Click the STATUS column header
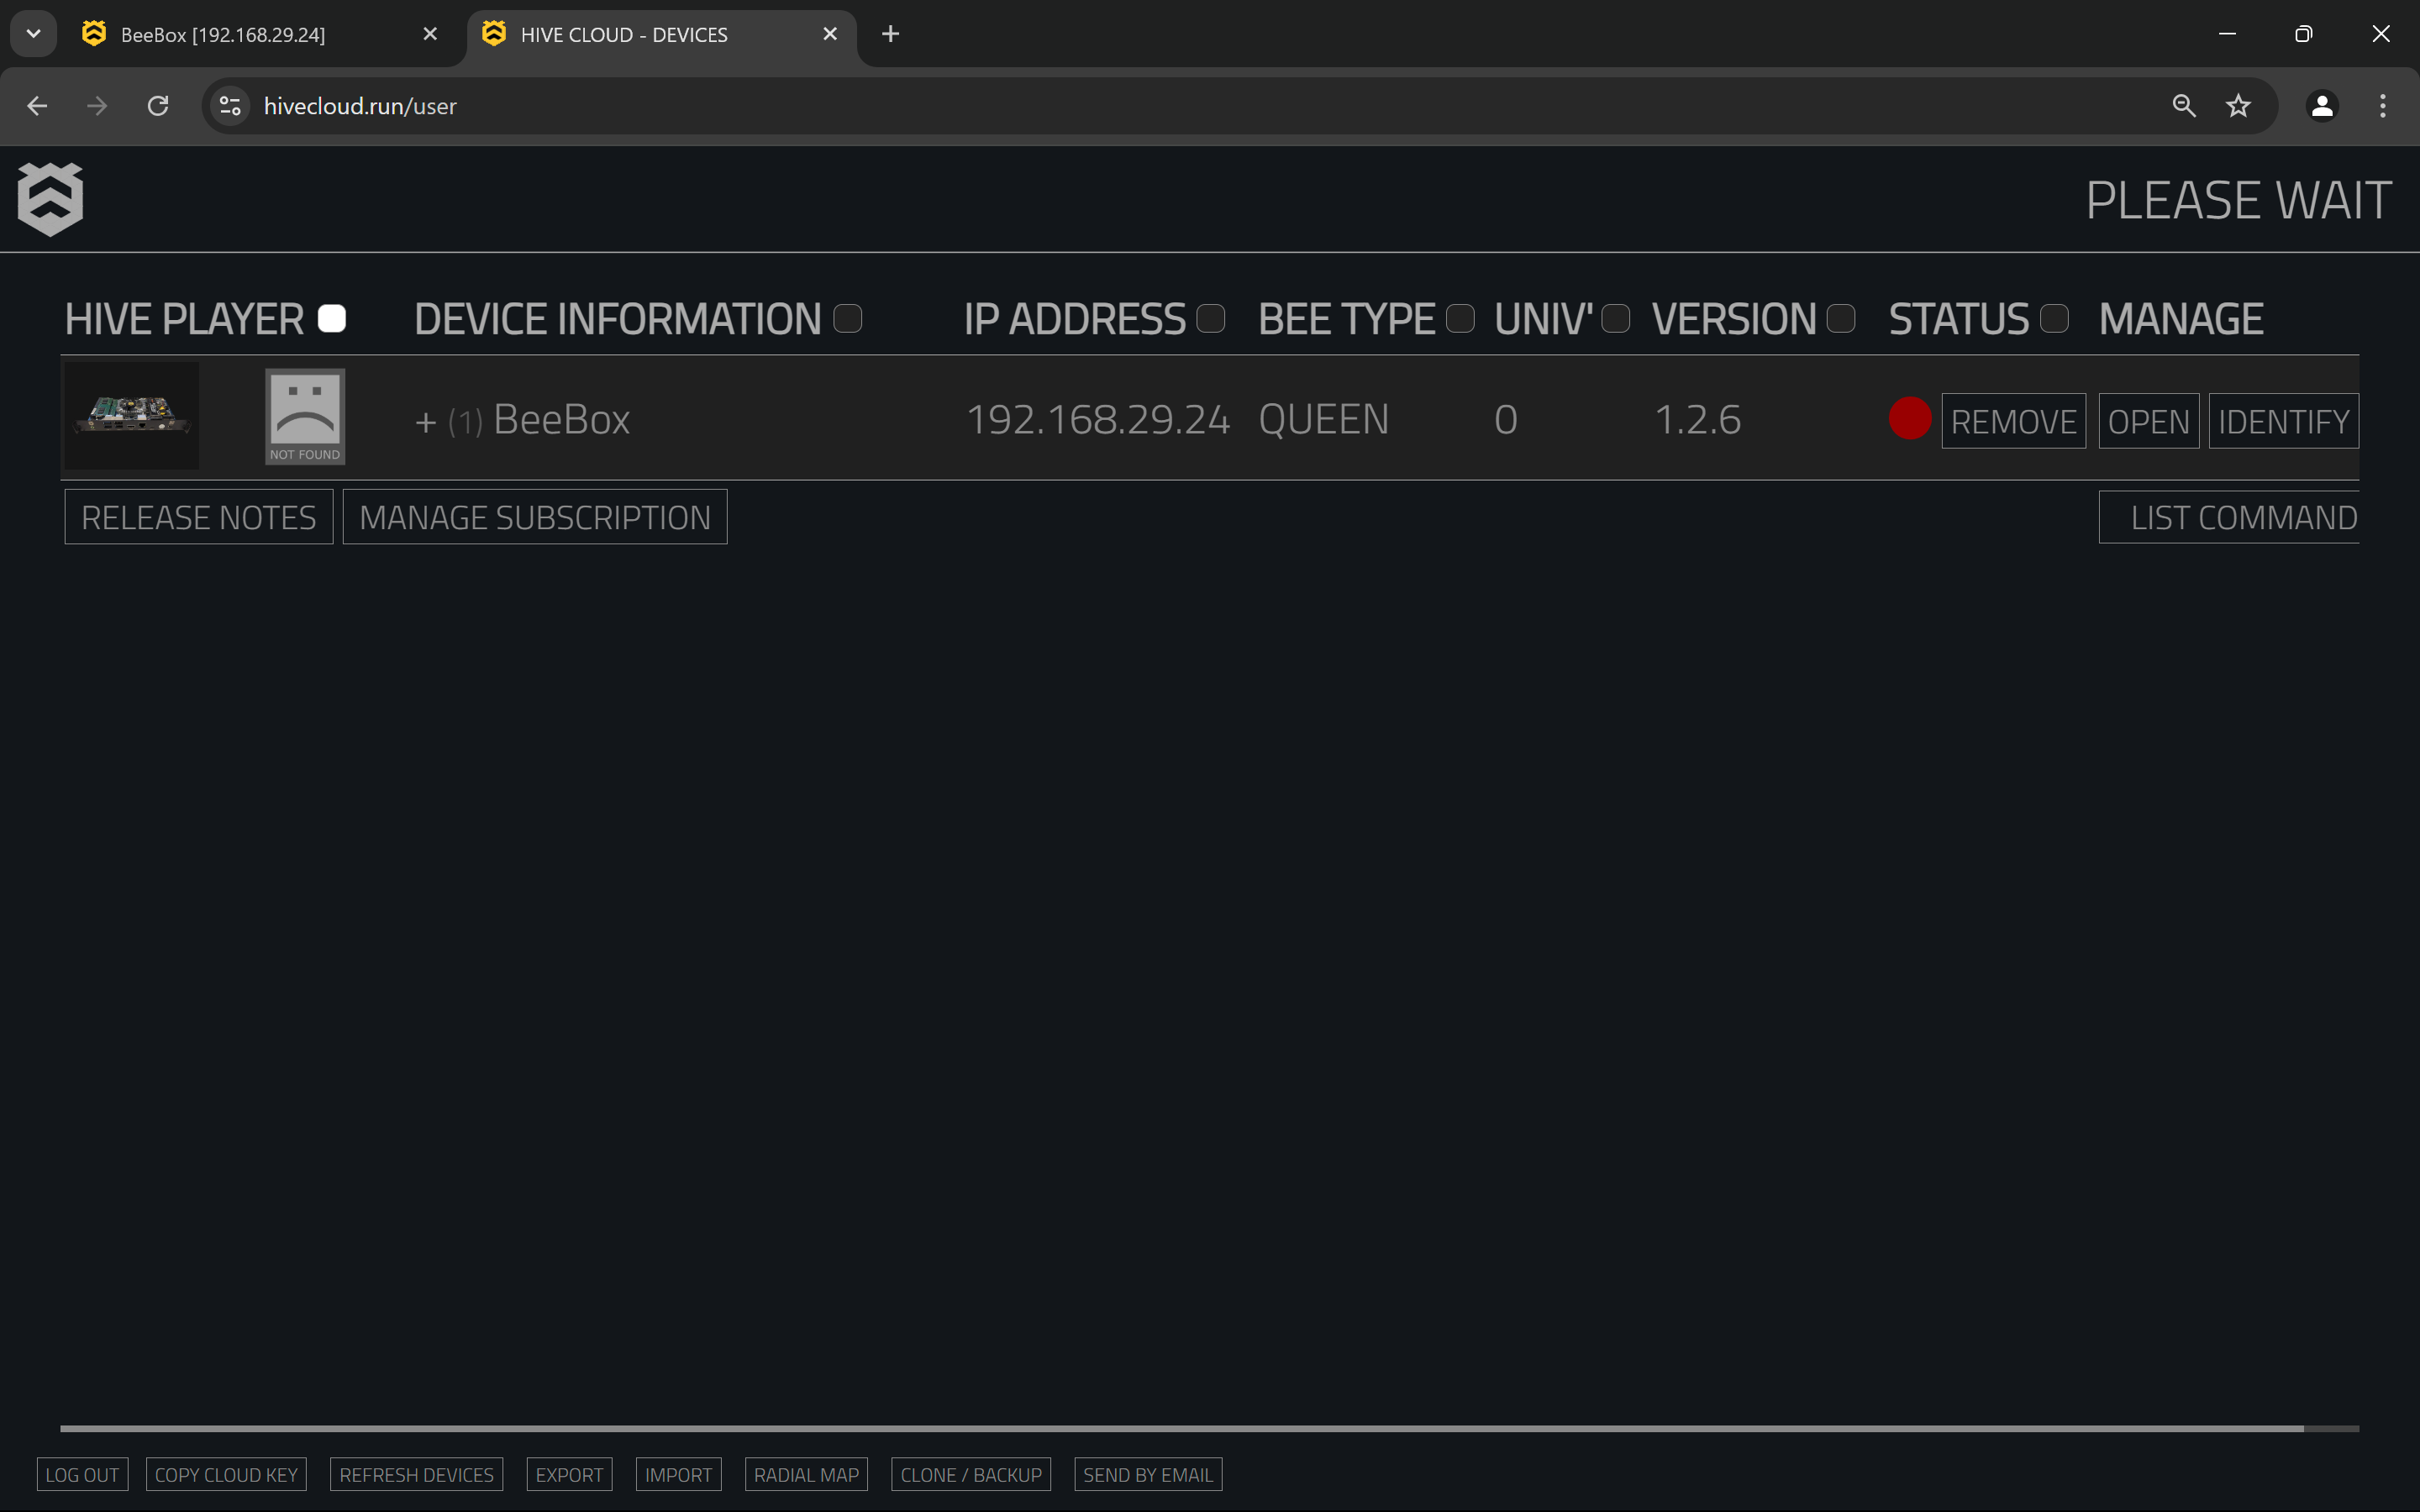The width and height of the screenshot is (2420, 1512). pyautogui.click(x=1959, y=320)
